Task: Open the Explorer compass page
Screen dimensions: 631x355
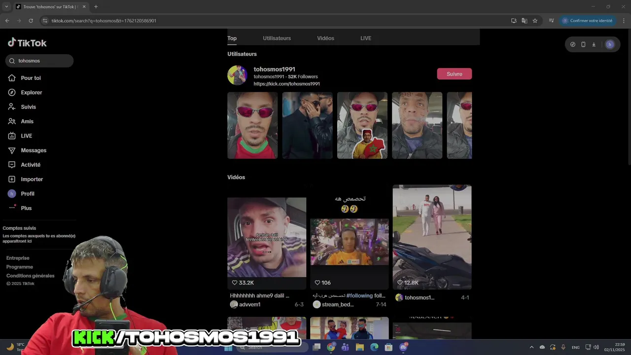Action: (x=31, y=92)
